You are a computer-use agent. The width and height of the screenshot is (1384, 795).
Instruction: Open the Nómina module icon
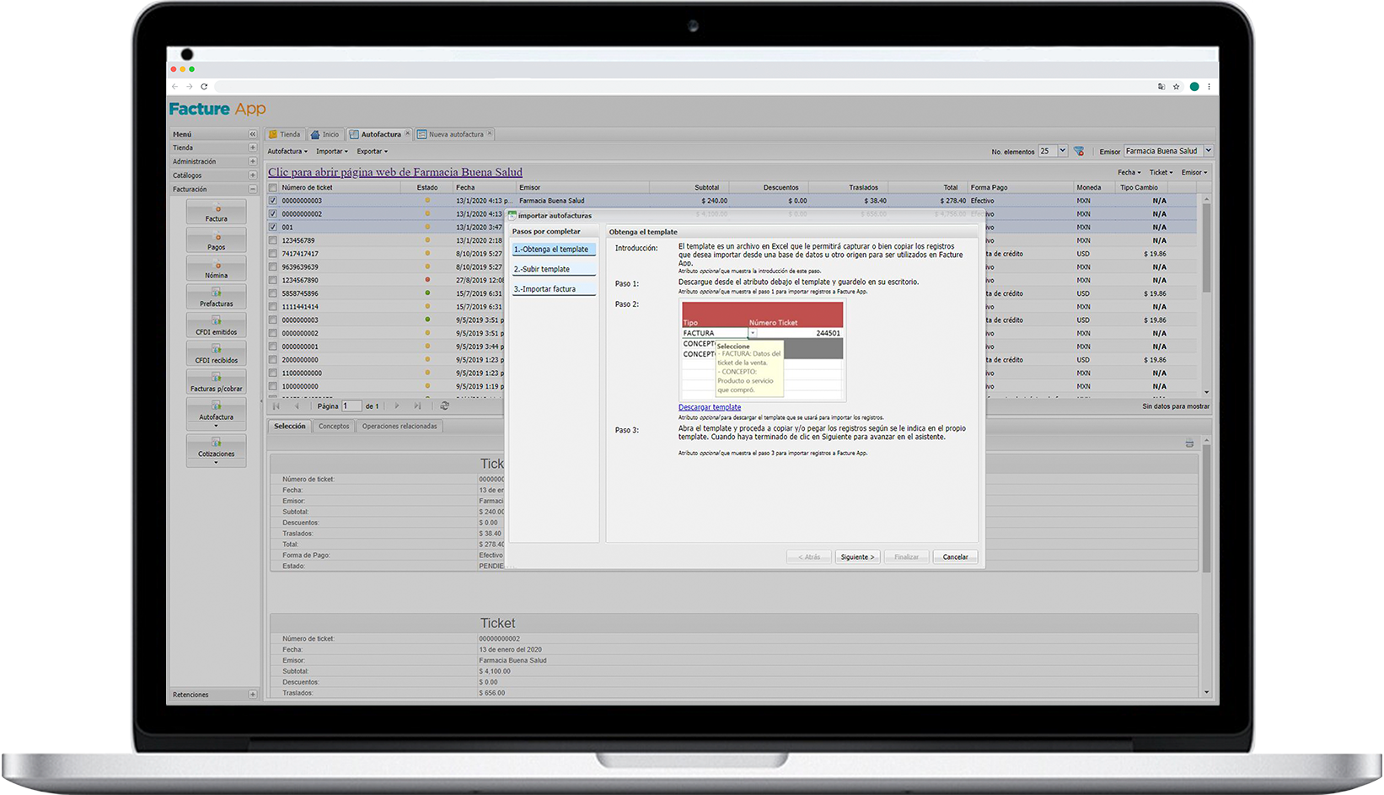click(217, 269)
